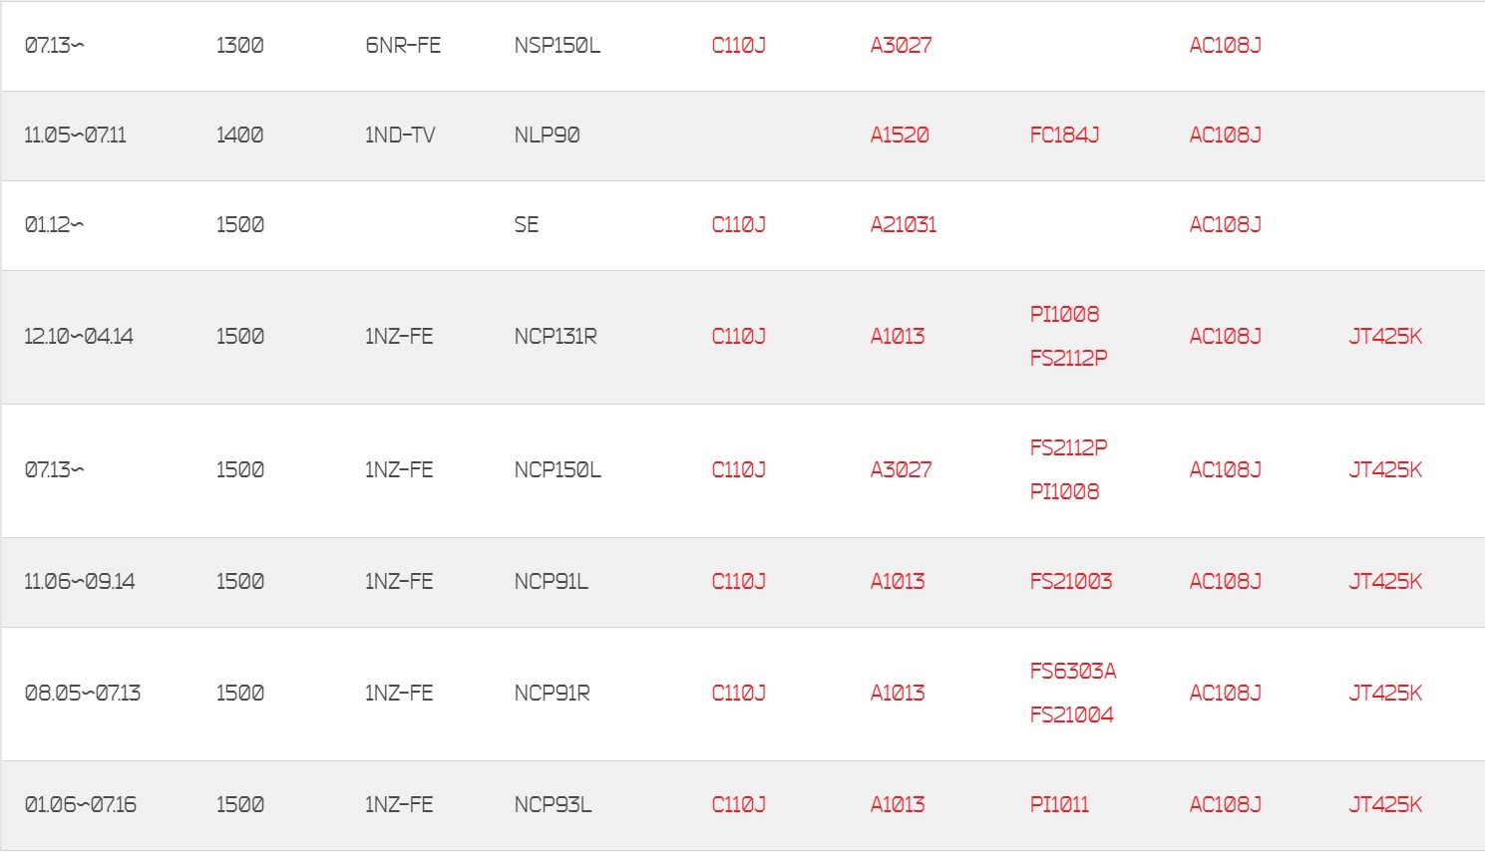This screenshot has width=1485, height=852.
Task: Open JT425K in the NCP93L row
Action: coord(1384,804)
